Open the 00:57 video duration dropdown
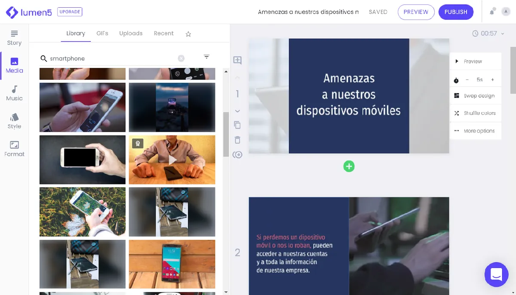The height and width of the screenshot is (295, 516). click(488, 33)
